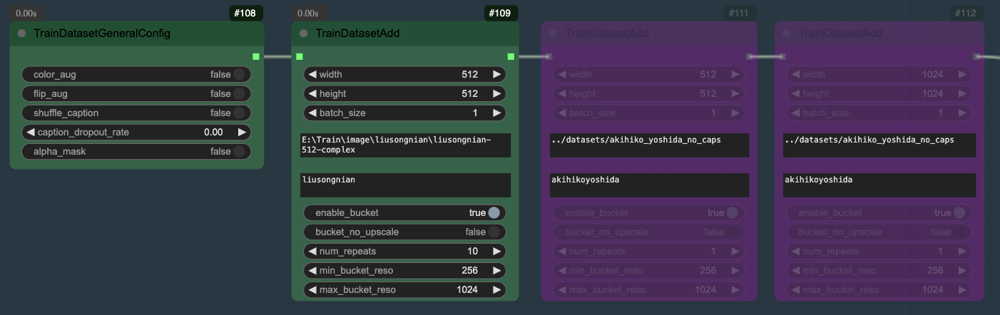Collapse TrainDatasetGeneralConfig node using its title dot
Image resolution: width=1000 pixels, height=315 pixels.
coord(21,33)
